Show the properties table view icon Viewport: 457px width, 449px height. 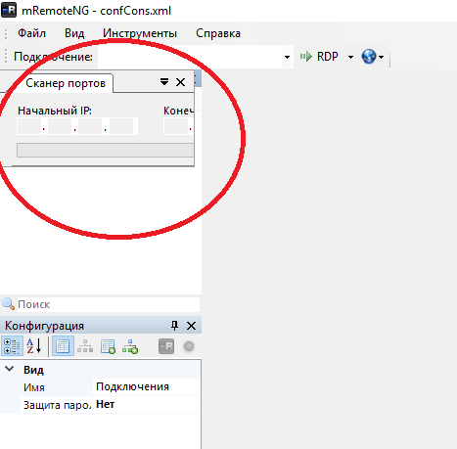click(63, 346)
